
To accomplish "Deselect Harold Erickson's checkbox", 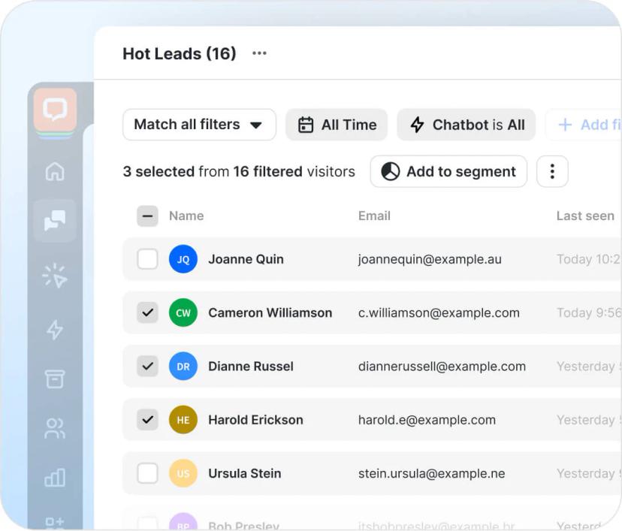I will [147, 420].
